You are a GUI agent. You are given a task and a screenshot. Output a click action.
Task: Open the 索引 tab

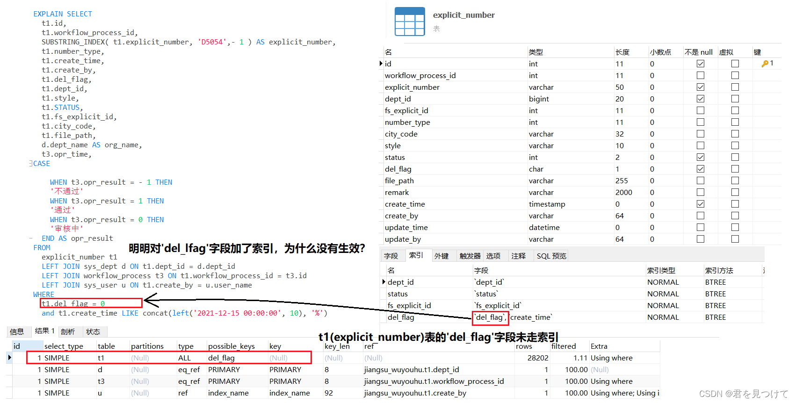click(x=416, y=255)
